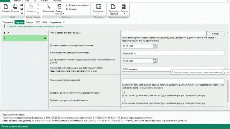Click status text Расчет успешно выполнен
The height and width of the screenshot is (129, 230).
click(15, 126)
